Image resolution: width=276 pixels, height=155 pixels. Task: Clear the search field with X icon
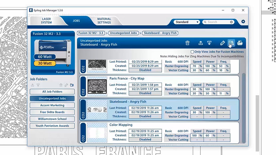coord(231,22)
